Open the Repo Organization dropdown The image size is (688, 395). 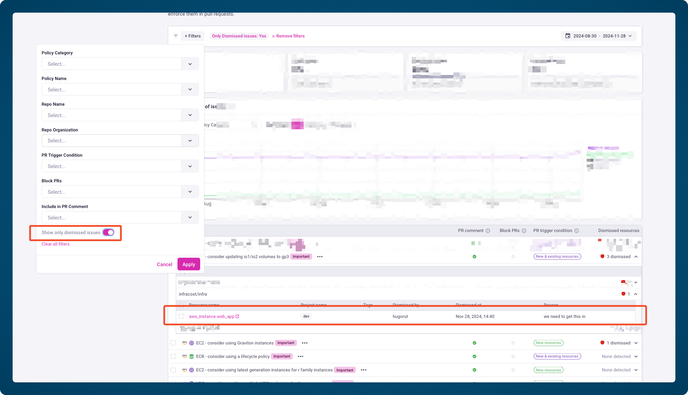pyautogui.click(x=120, y=141)
